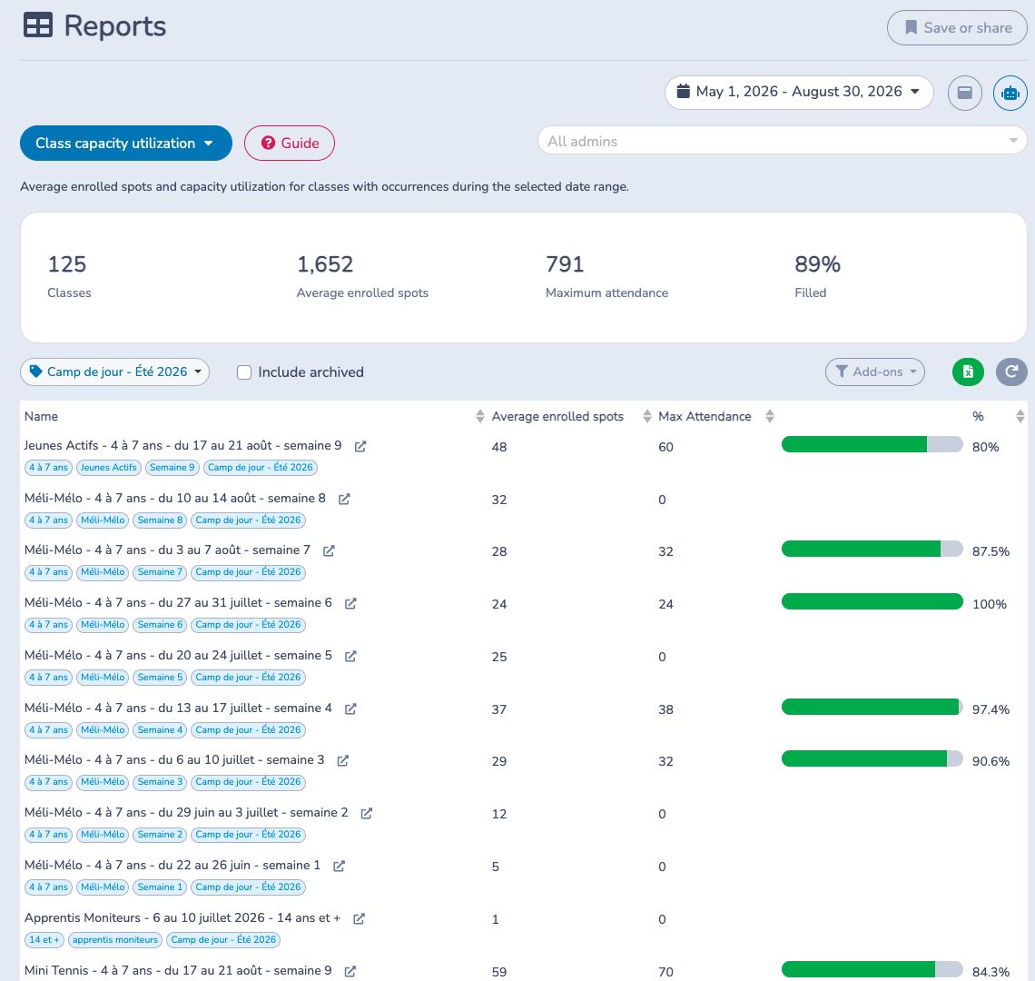
Task: Open the Add-ons filter dropdown
Action: point(874,372)
